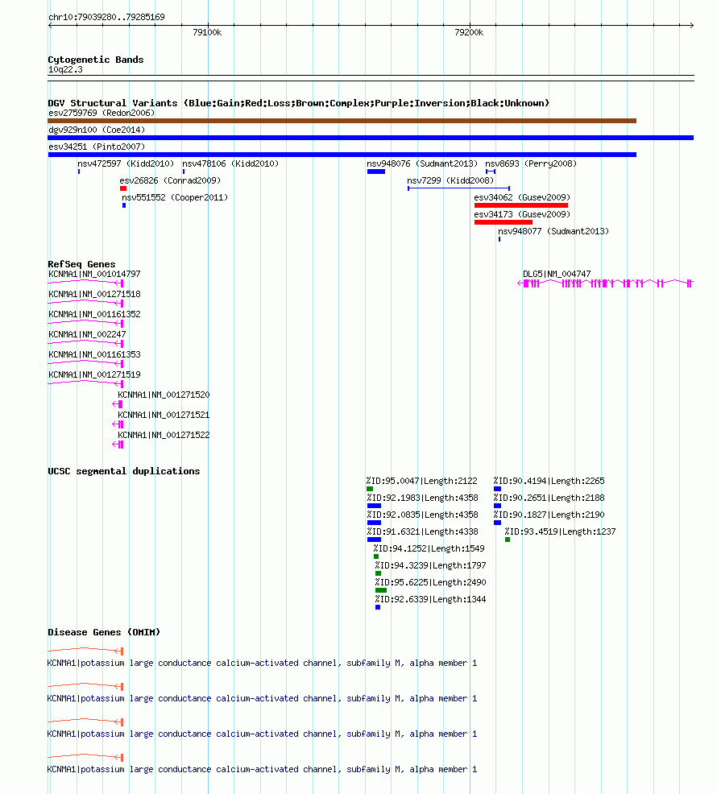Select the KCNMA1|NM_001271522 gene arrow glyph
Image resolution: width=717 pixels, height=794 pixels.
118,445
